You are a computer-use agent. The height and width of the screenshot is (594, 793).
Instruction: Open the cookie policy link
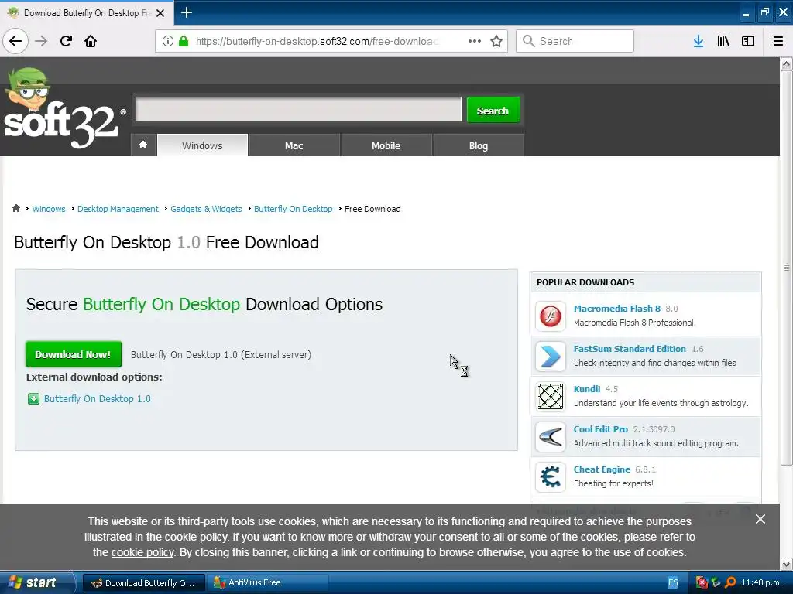(x=142, y=552)
